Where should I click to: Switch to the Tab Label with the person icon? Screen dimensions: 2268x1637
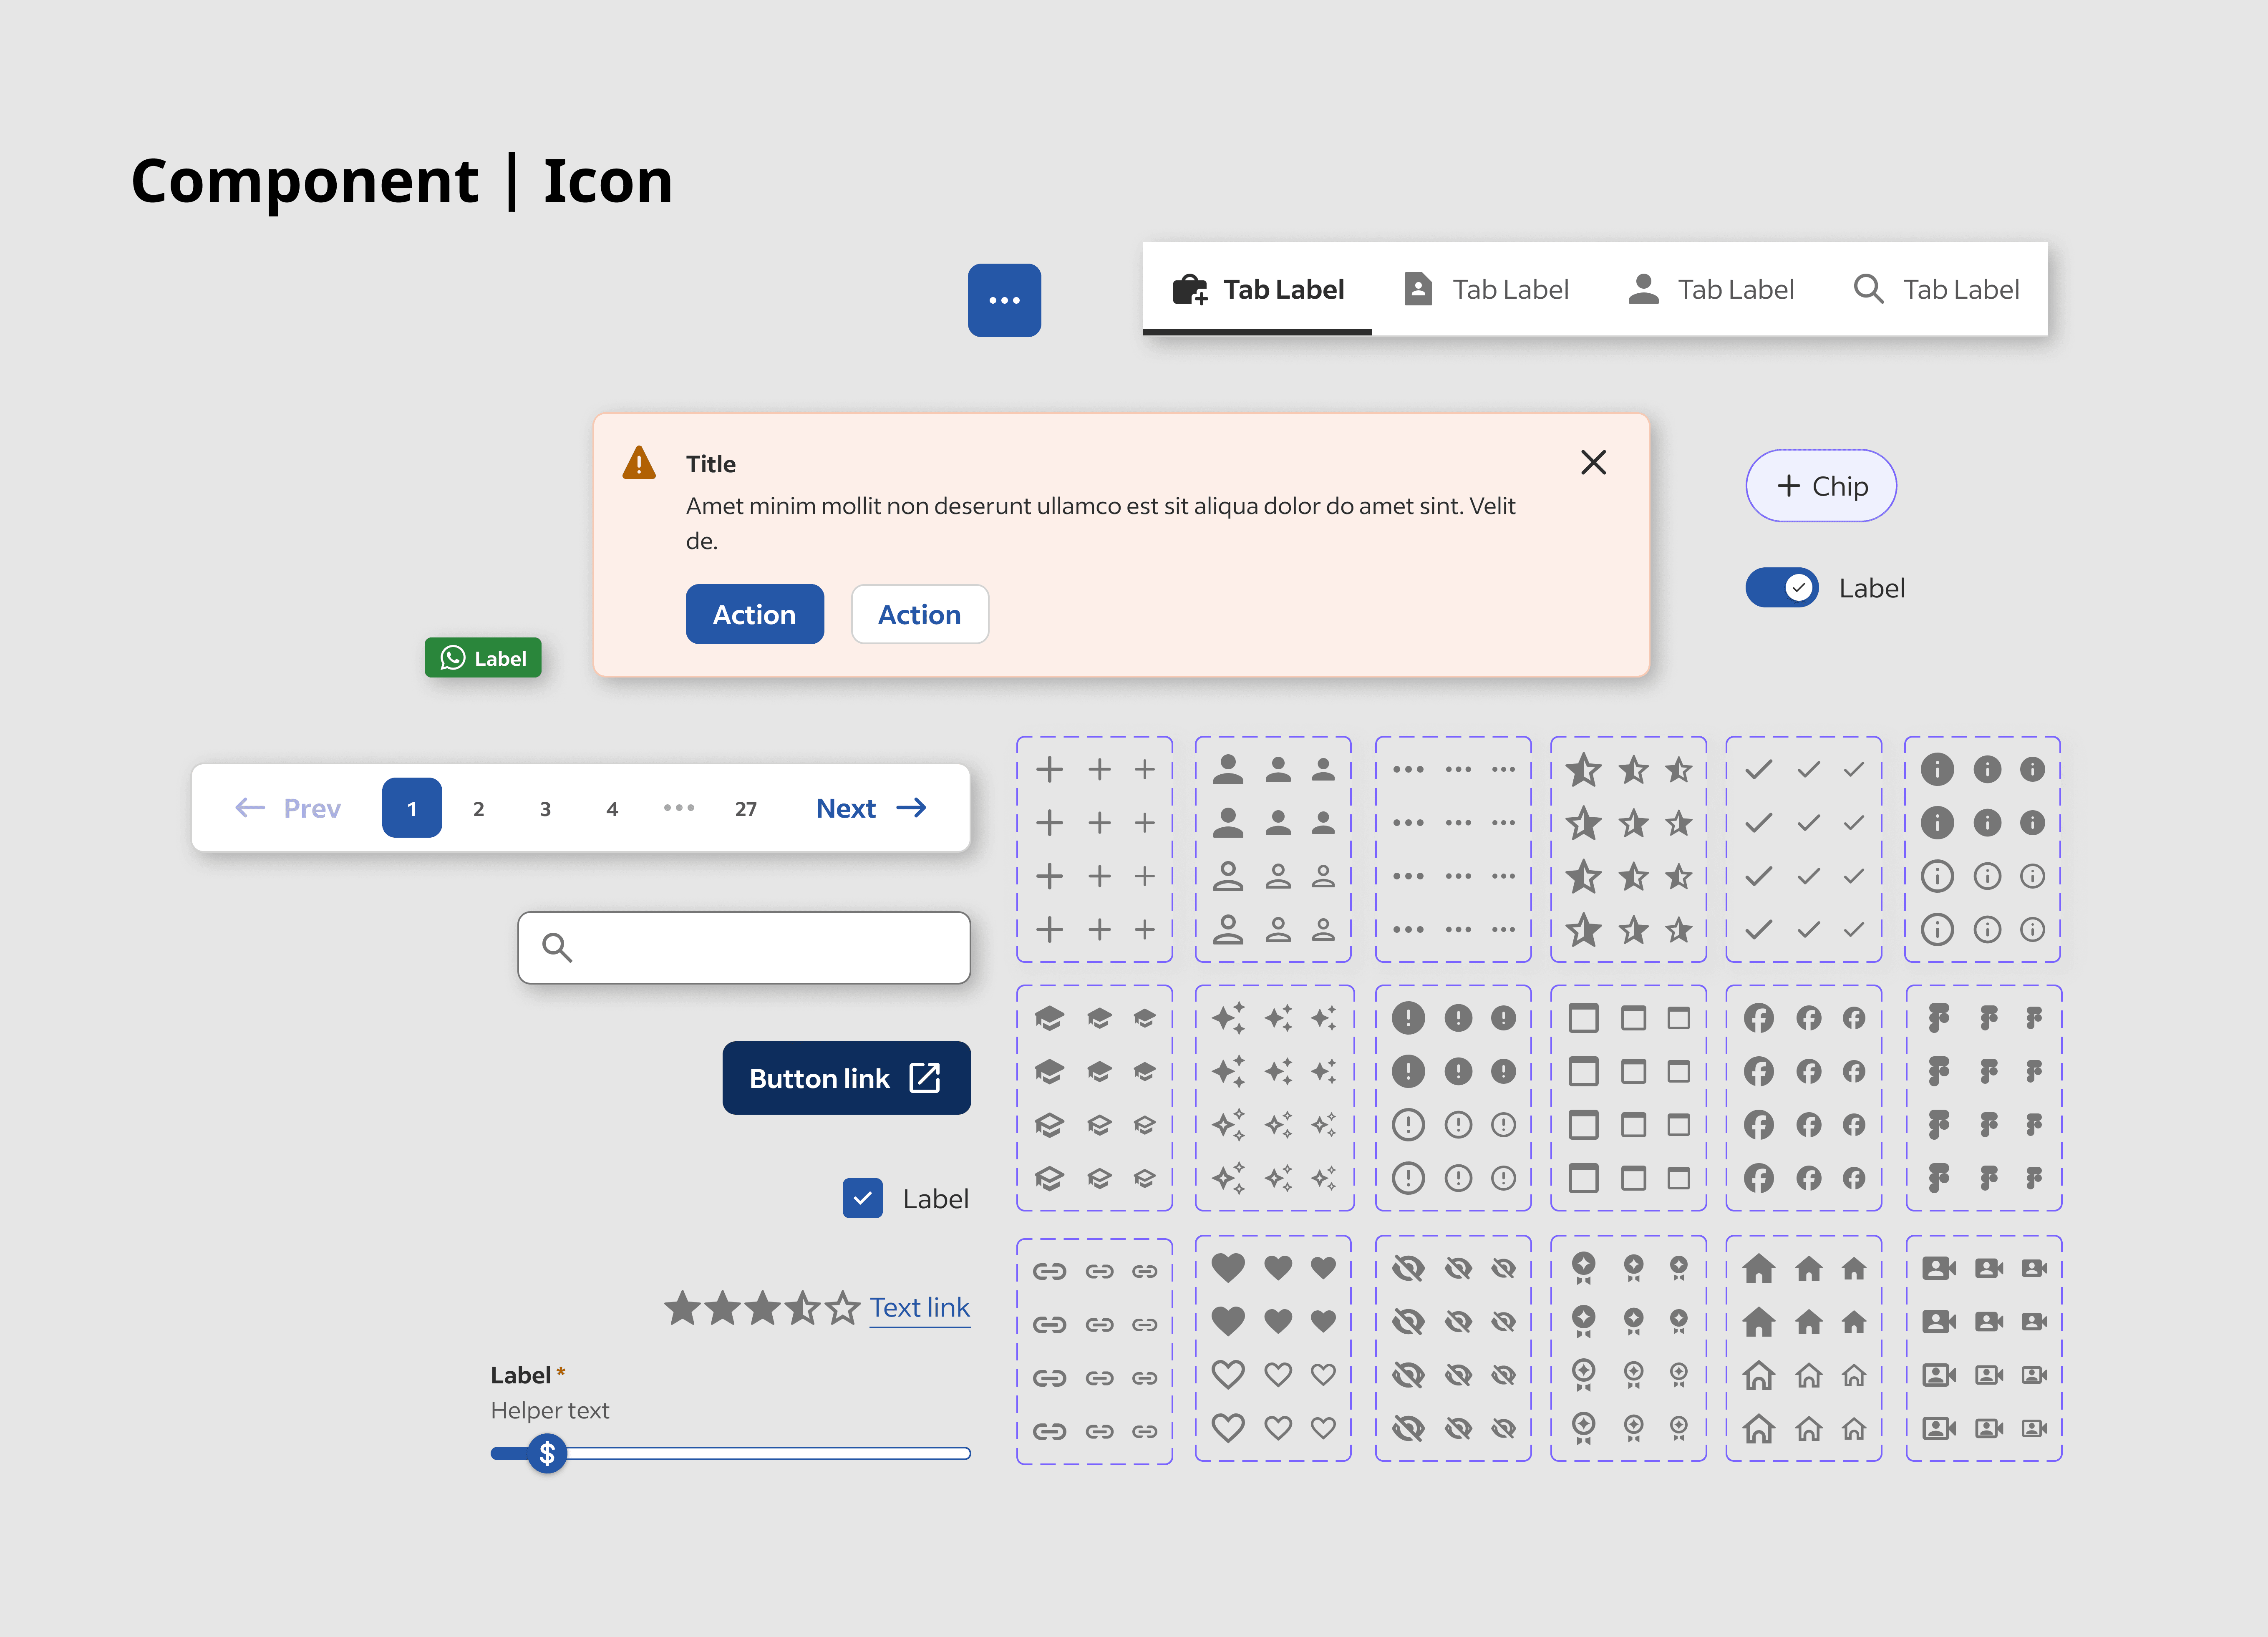click(x=1710, y=289)
